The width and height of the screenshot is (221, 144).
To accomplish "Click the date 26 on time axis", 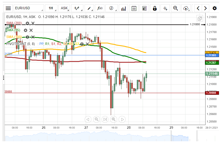I will coord(43,128).
